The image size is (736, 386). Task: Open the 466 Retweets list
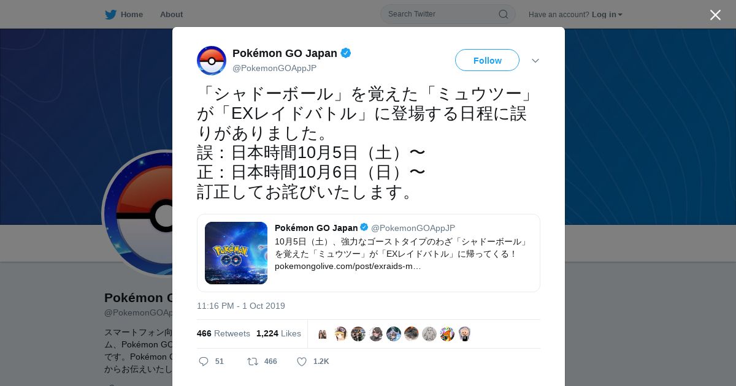(223, 333)
